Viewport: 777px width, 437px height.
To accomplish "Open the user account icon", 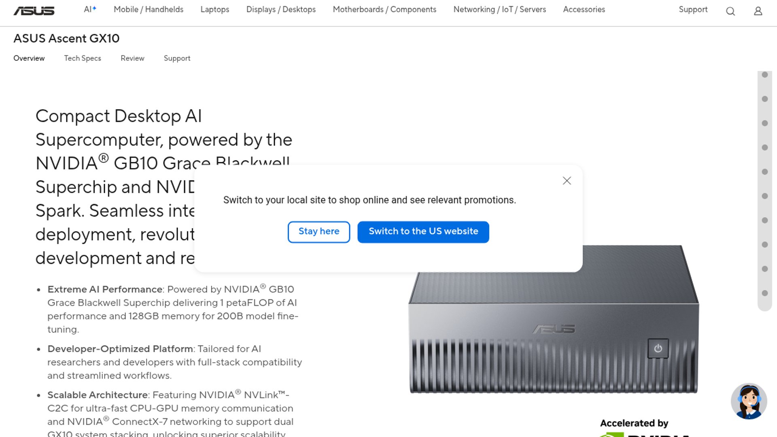I will click(758, 11).
